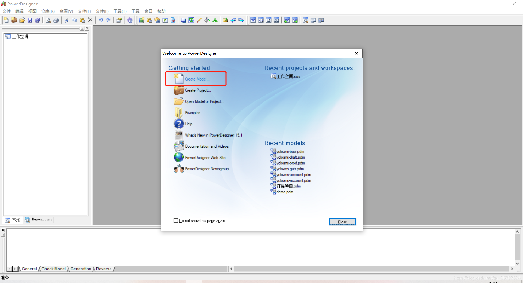Click the shadow rectangle toolbar icon
This screenshot has width=523, height=283.
click(x=184, y=20)
